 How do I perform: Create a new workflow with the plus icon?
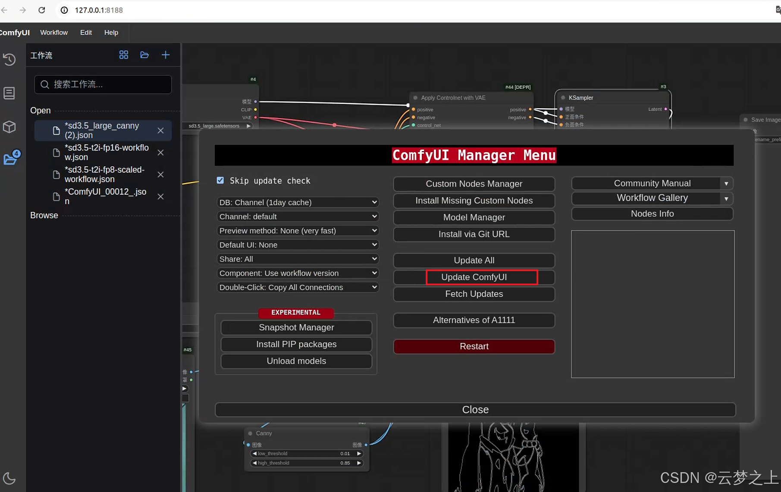pyautogui.click(x=166, y=55)
